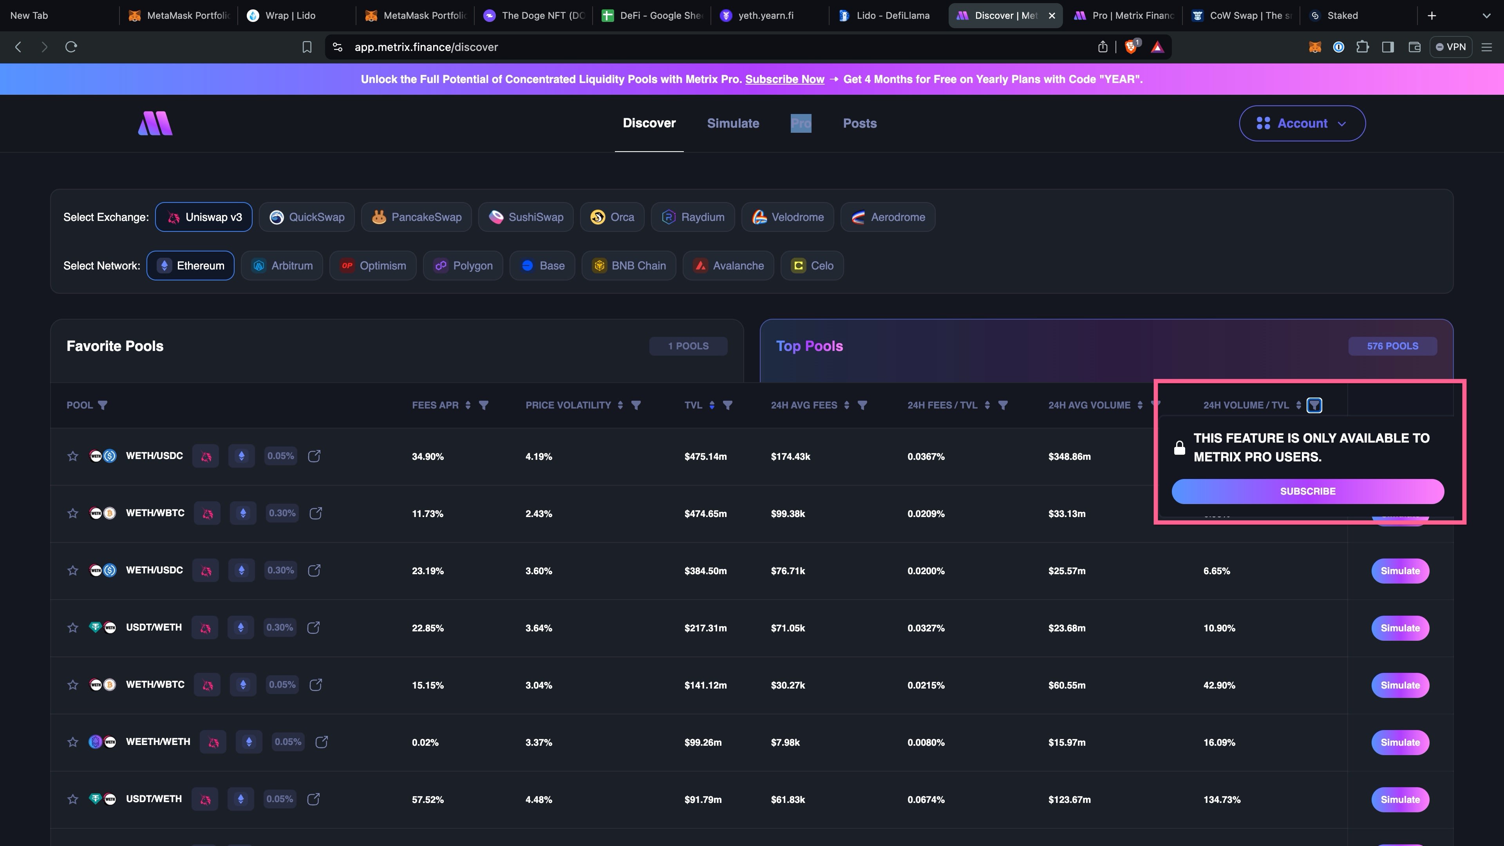Viewport: 1504px width, 846px height.
Task: Open browser tab list chevron
Action: pyautogui.click(x=1486, y=16)
